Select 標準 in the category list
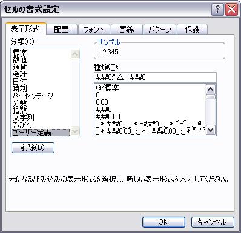Screen dimensions: 241x233 pos(41,53)
